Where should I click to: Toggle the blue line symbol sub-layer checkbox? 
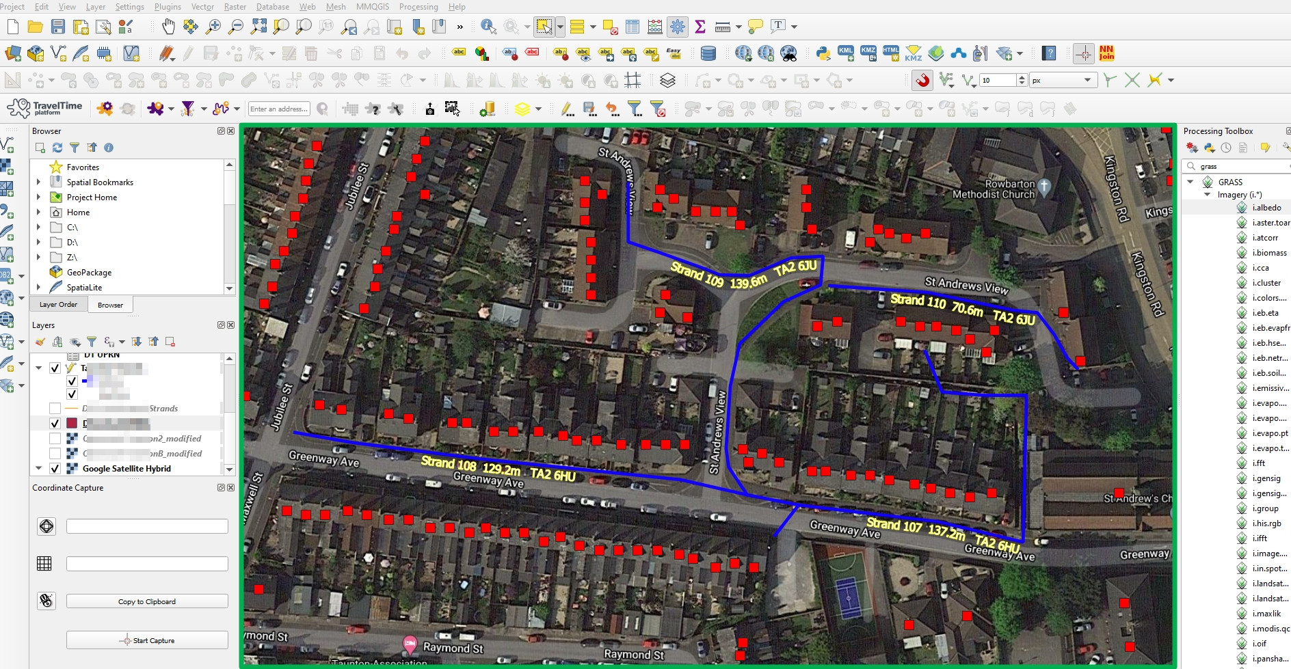pyautogui.click(x=72, y=381)
